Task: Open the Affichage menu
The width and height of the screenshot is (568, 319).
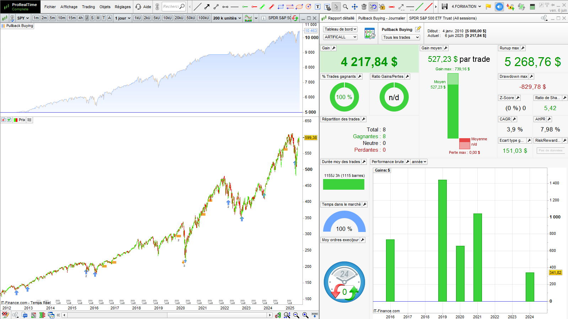Action: point(69,7)
